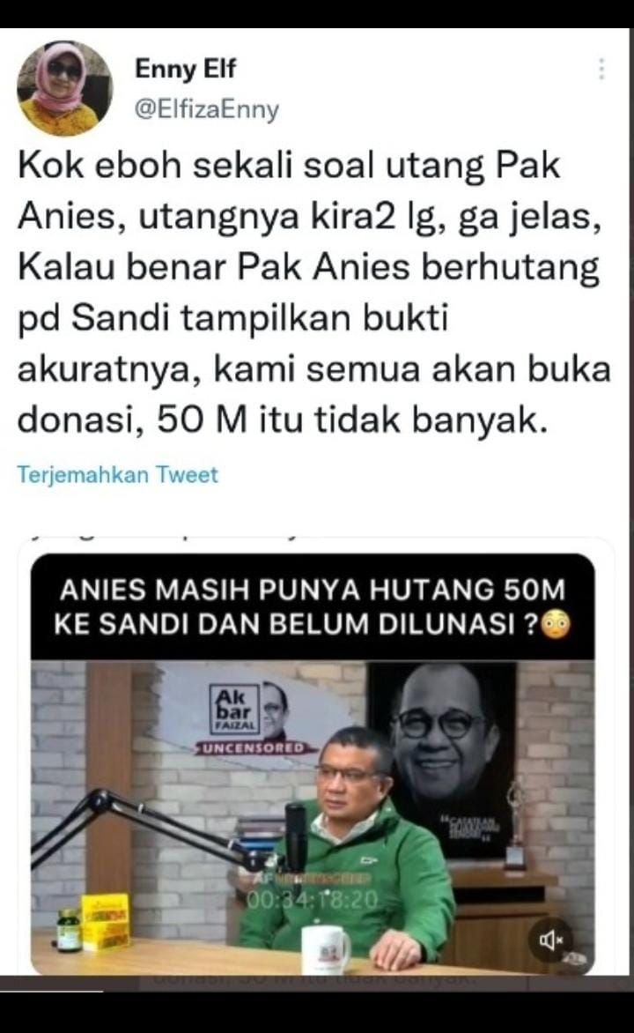The height and width of the screenshot is (1033, 634).
Task: Click the 00:34:18:20 video timestamp
Action: pyautogui.click(x=313, y=900)
